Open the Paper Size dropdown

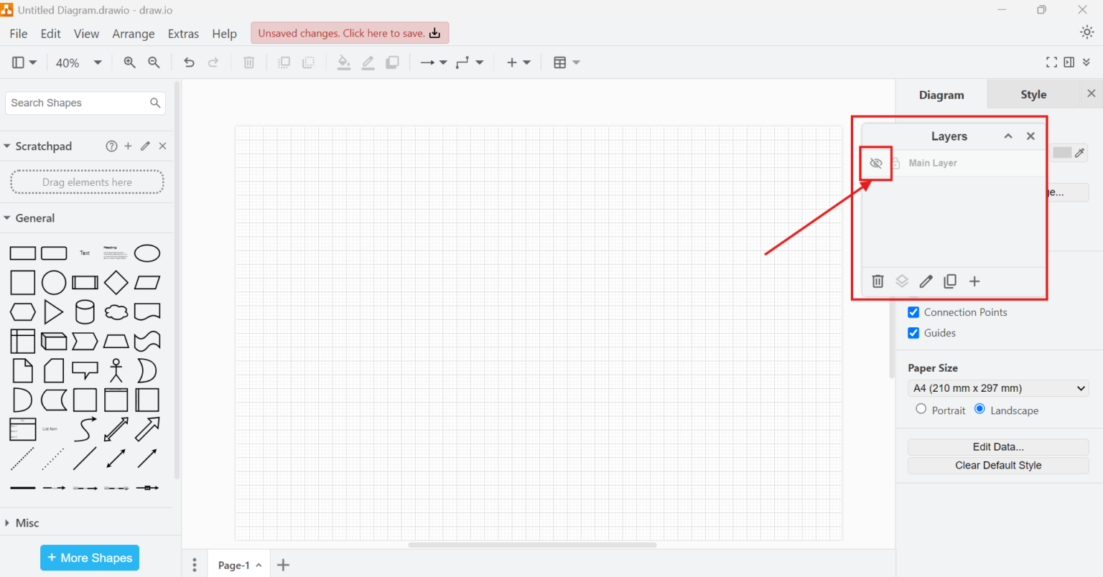998,388
